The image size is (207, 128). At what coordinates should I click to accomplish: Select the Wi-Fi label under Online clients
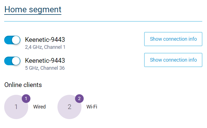92,107
